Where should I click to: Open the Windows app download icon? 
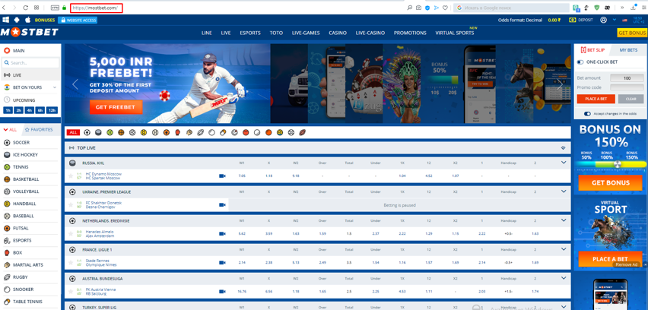tap(6, 20)
